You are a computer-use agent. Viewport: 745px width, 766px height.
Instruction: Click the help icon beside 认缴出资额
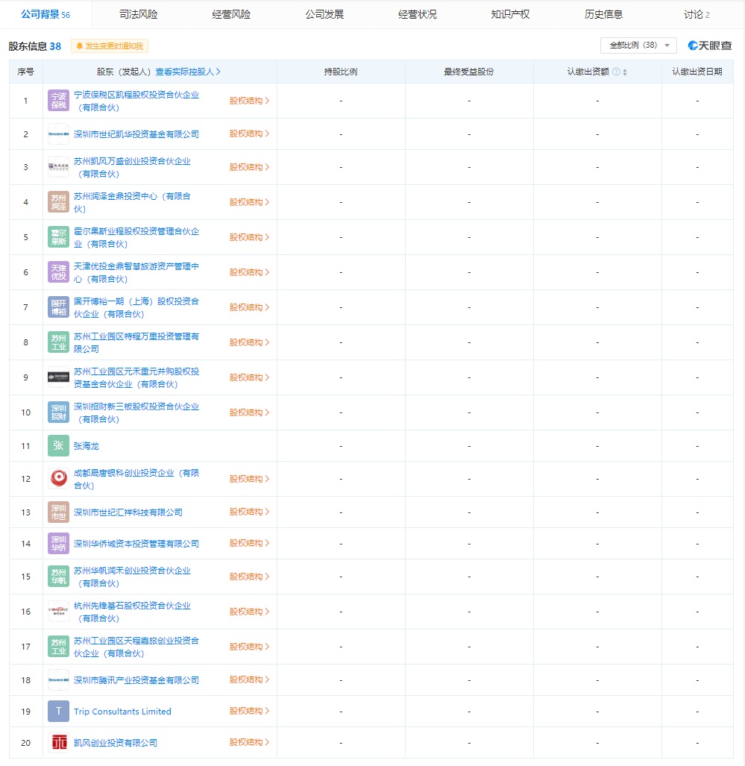point(616,72)
